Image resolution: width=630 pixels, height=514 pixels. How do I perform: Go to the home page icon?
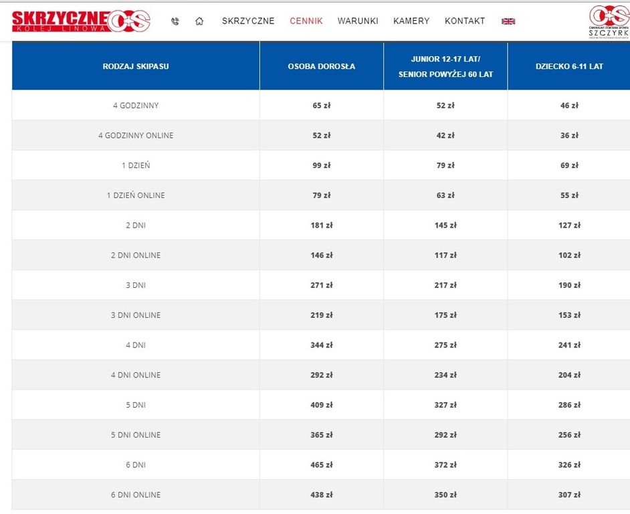pyautogui.click(x=199, y=21)
